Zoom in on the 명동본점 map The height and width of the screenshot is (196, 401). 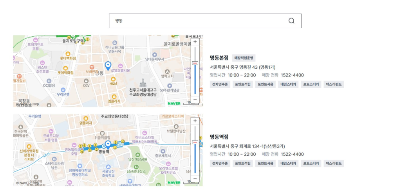195,42
